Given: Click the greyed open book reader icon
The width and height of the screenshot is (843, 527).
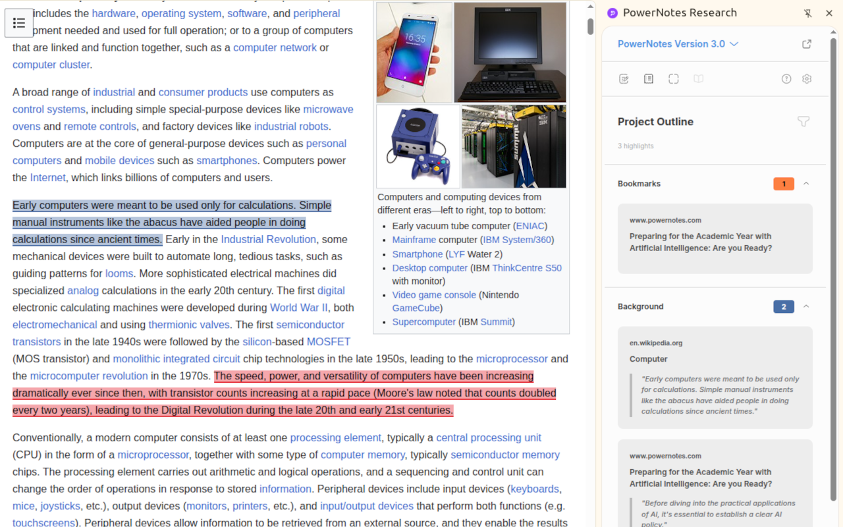Looking at the screenshot, I should (x=698, y=79).
